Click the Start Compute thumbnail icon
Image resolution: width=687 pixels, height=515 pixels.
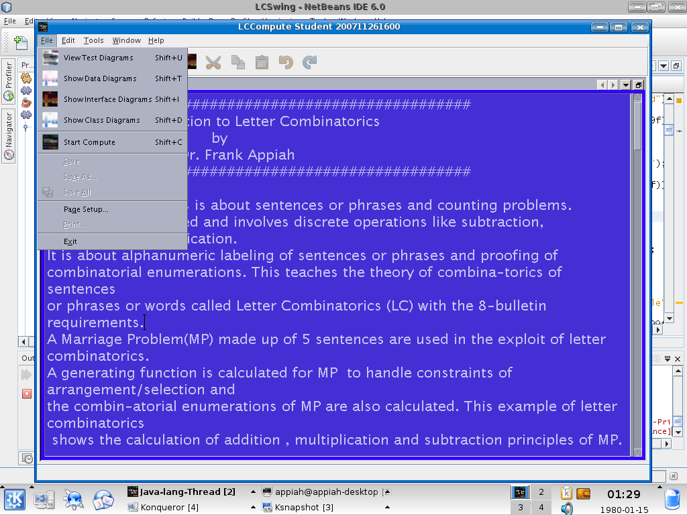pos(50,142)
